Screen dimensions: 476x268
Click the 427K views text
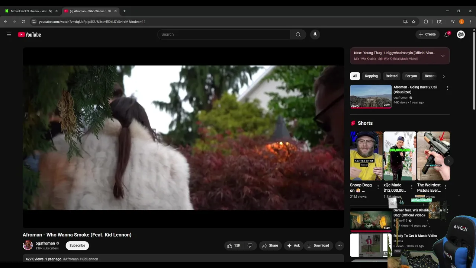(35, 259)
